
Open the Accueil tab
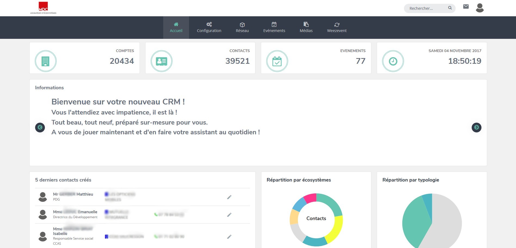pos(176,27)
